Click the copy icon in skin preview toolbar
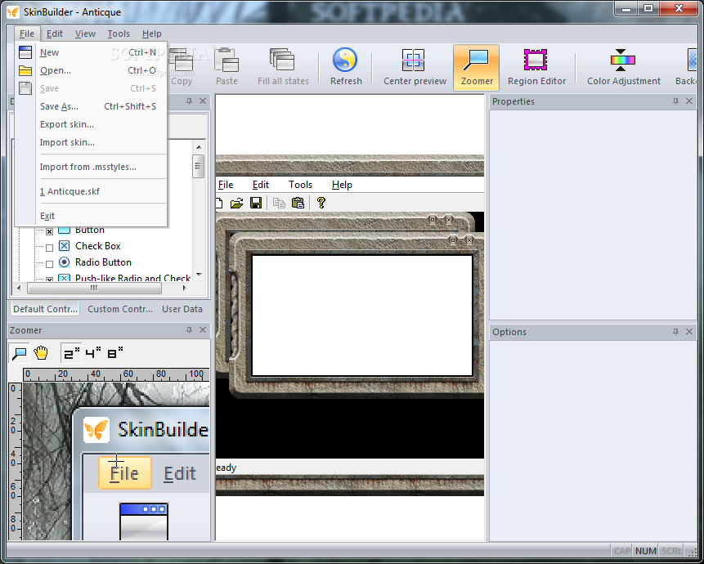This screenshot has height=564, width=704. pyautogui.click(x=279, y=204)
